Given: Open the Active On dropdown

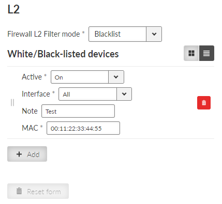Looking at the screenshot, I should point(87,77).
